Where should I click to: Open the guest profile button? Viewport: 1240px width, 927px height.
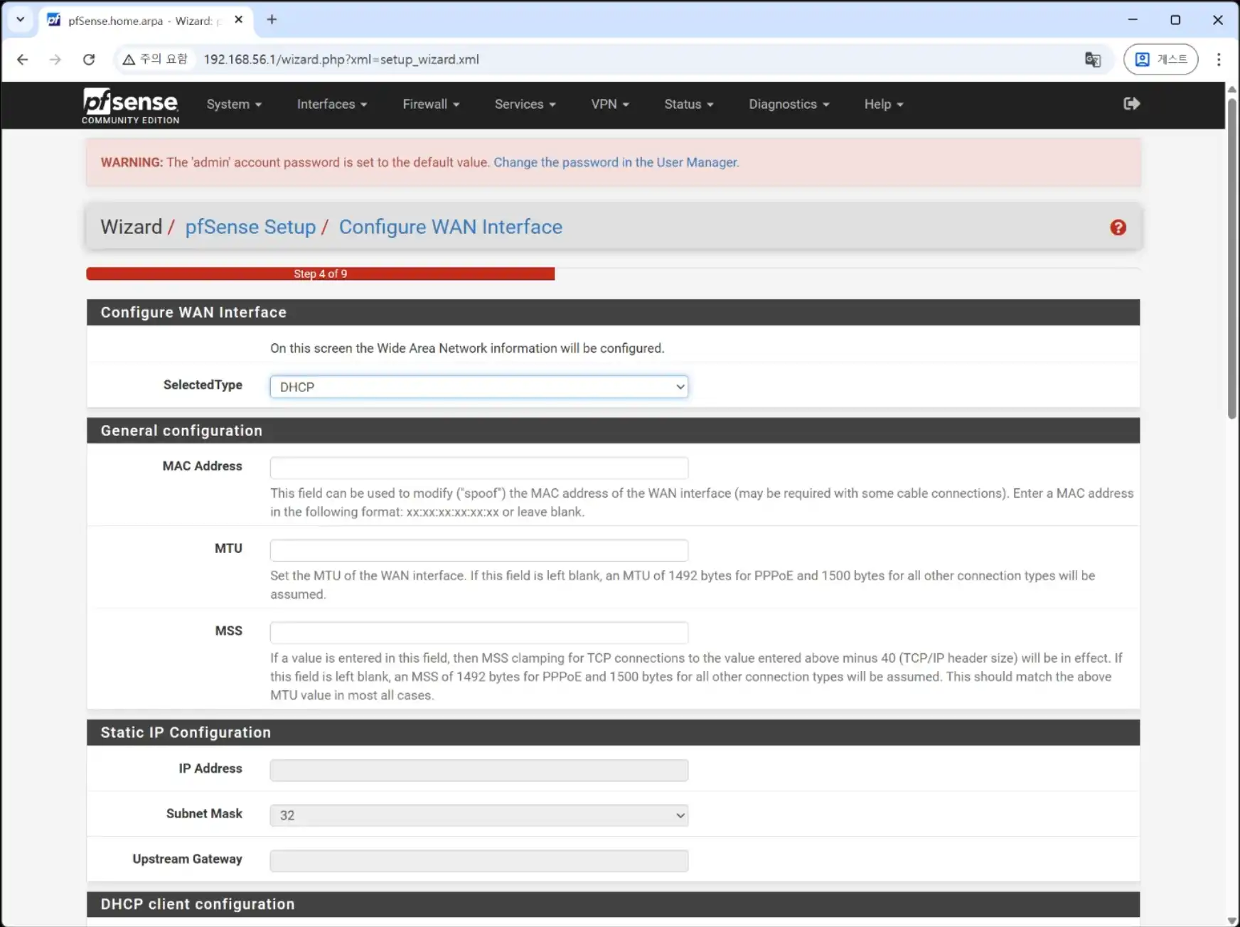point(1160,60)
